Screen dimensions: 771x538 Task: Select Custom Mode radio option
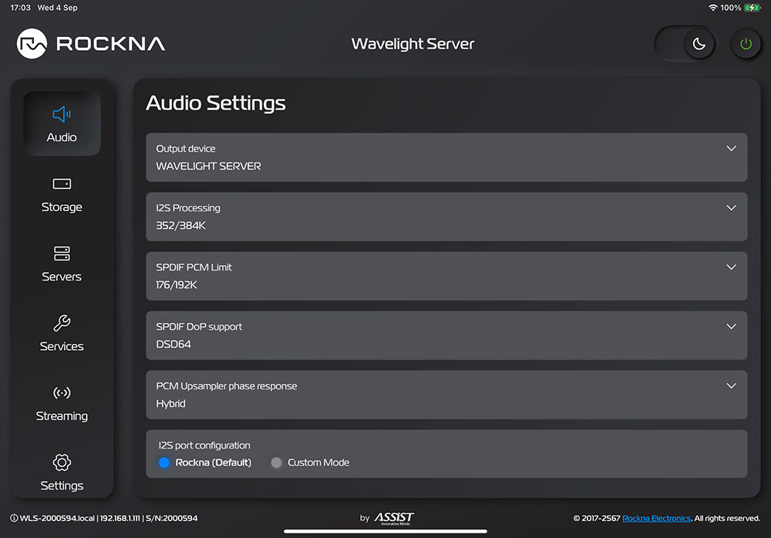[277, 462]
